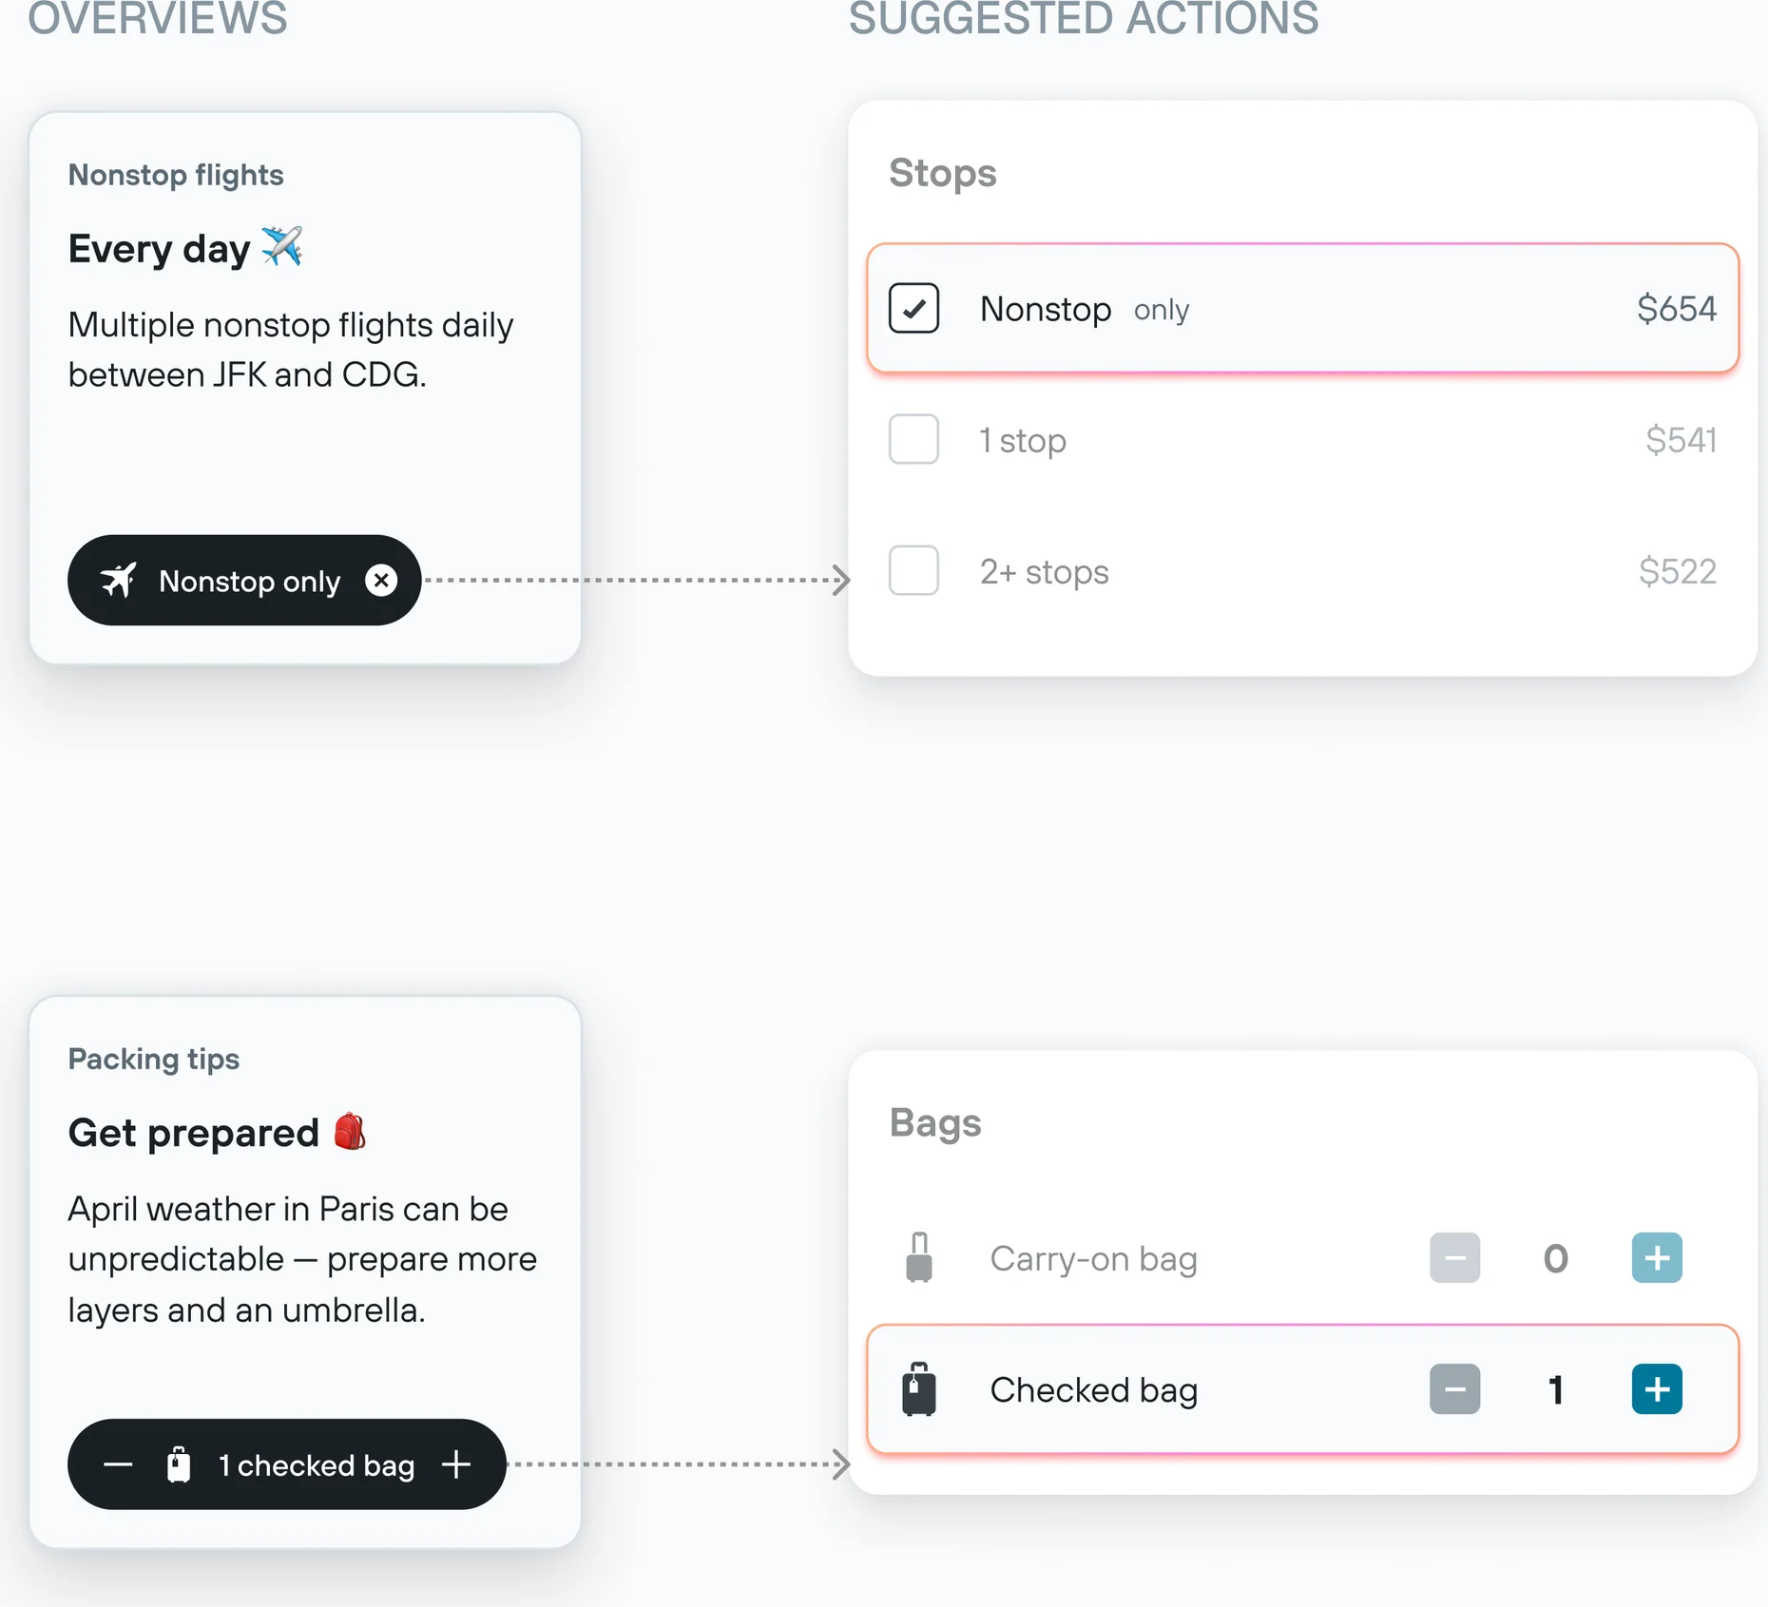Click the $541 price for 1 stop
Screen dimensions: 1768x1607
point(1681,439)
